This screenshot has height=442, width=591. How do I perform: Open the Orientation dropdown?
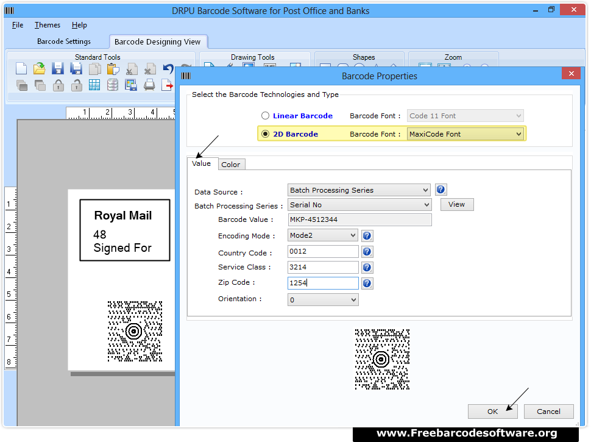click(x=323, y=300)
